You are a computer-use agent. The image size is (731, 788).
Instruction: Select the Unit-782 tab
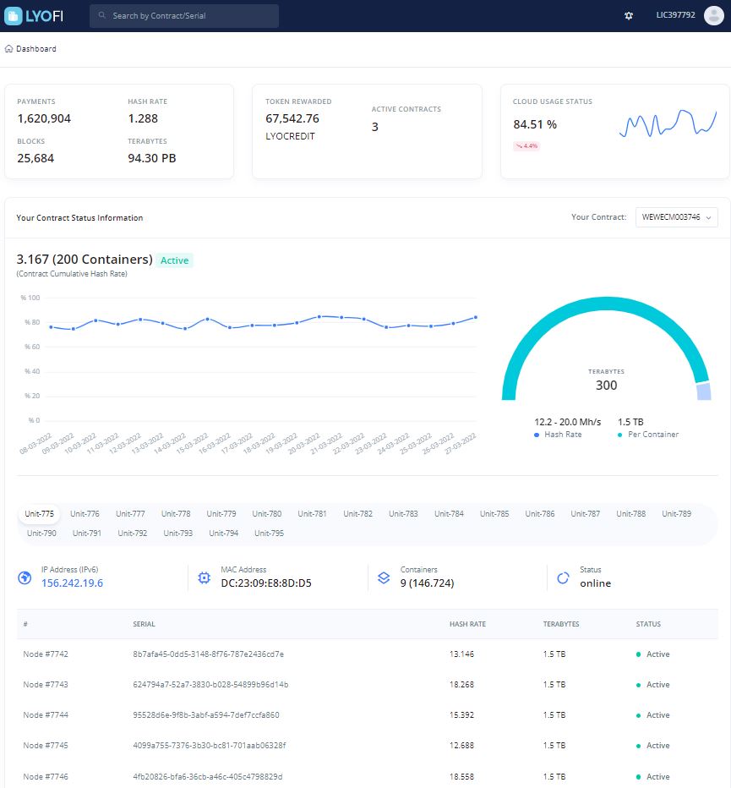click(x=357, y=513)
